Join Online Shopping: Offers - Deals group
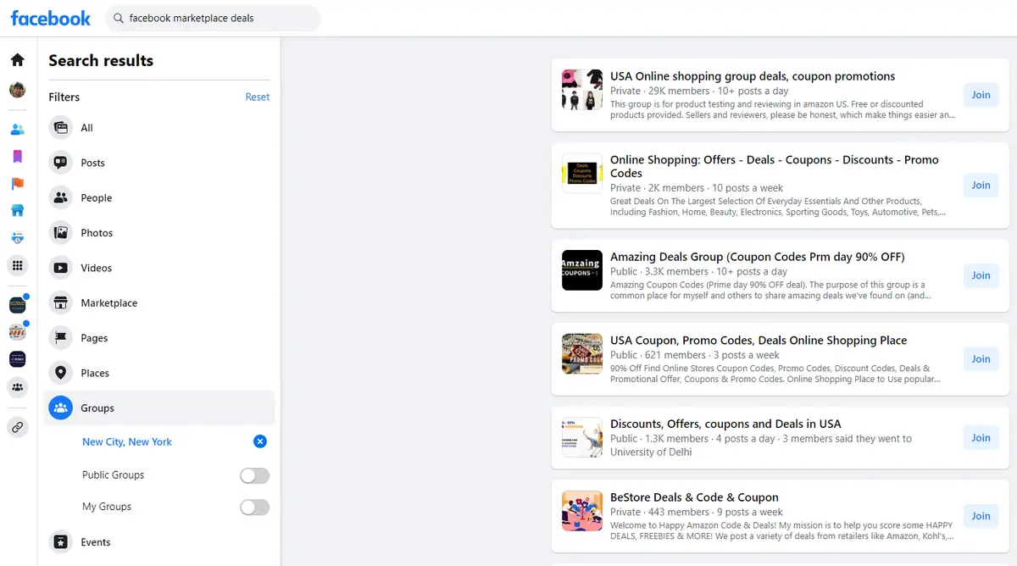 tap(981, 186)
